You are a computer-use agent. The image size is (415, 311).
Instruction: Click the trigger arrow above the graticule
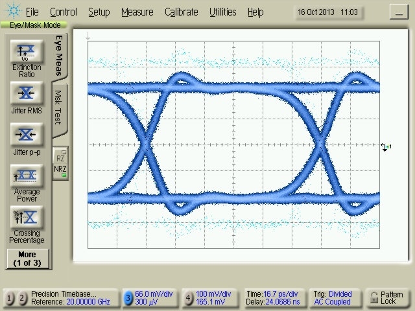[x=88, y=36]
